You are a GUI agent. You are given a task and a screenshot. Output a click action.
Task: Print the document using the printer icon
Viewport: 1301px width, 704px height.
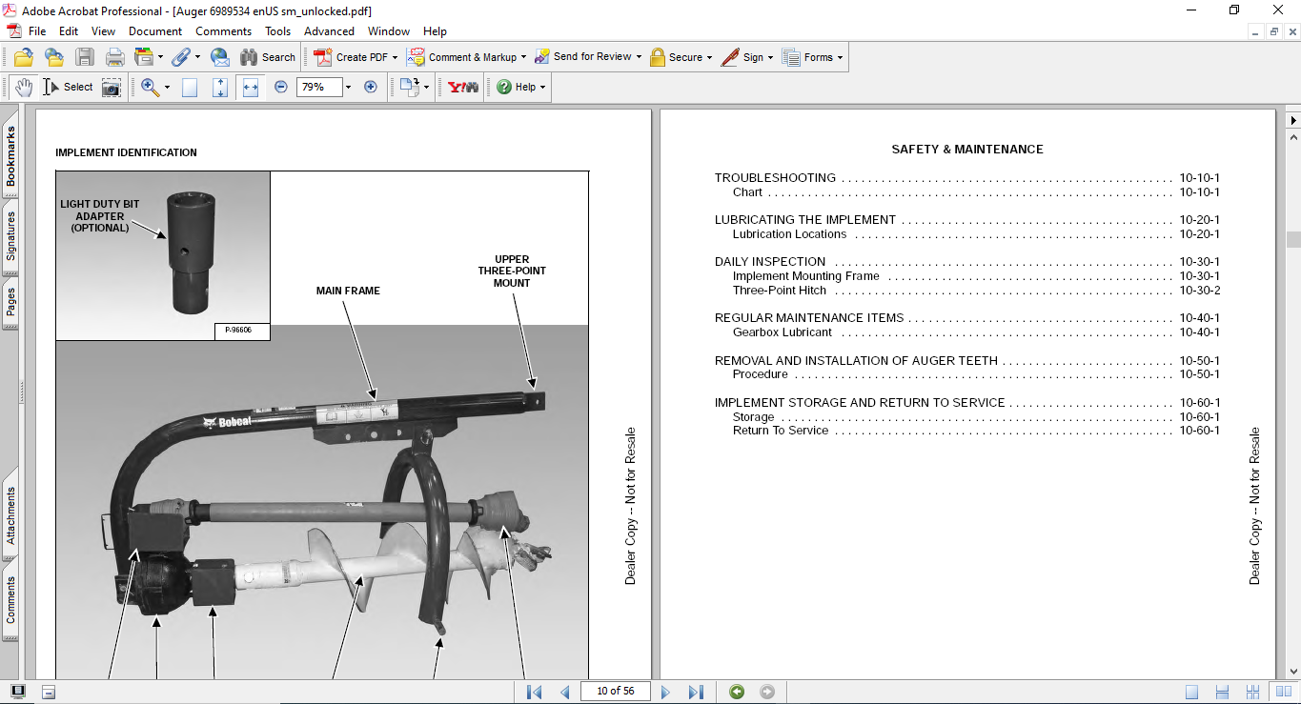point(115,57)
